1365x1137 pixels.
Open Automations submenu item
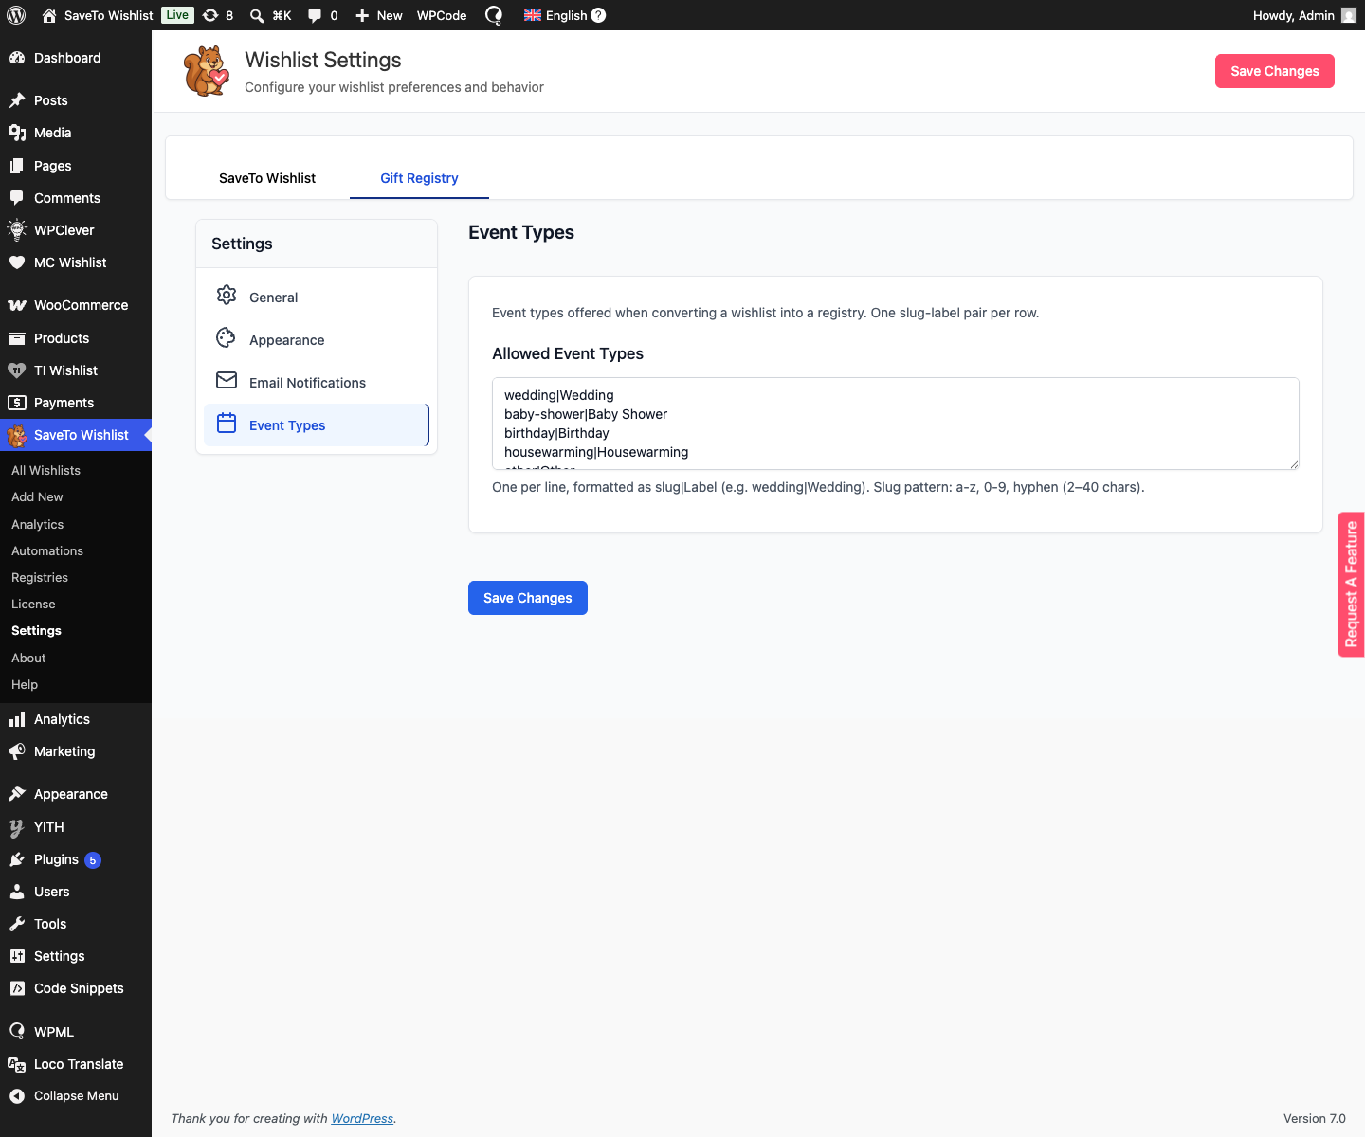pyautogui.click(x=47, y=550)
